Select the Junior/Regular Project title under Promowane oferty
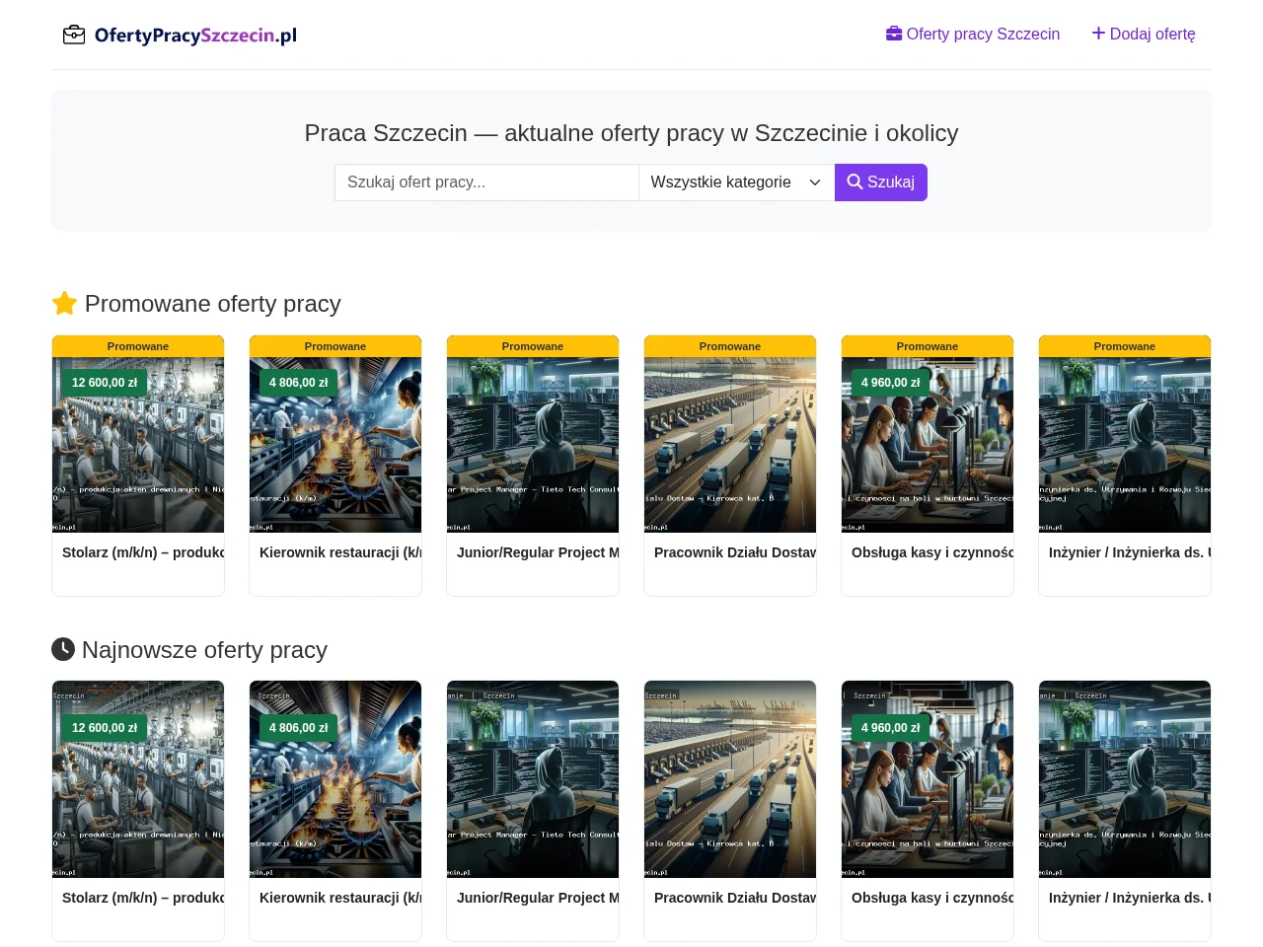This screenshot has height=947, width=1263. [x=538, y=552]
